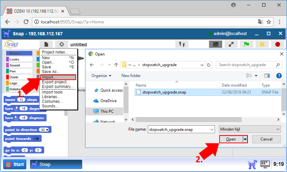Select OneDrive in navigation pane
Viewport: 287px width, 172px height.
(105, 101)
